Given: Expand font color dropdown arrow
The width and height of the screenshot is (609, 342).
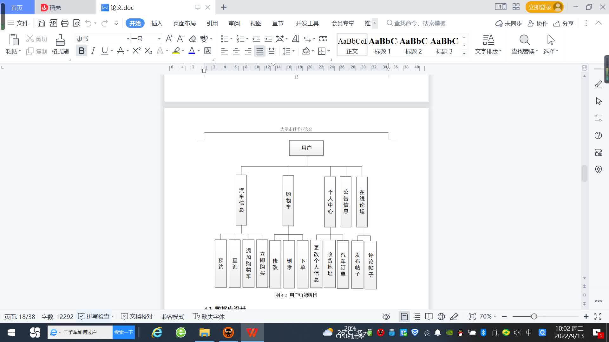Looking at the screenshot, I should tap(199, 51).
